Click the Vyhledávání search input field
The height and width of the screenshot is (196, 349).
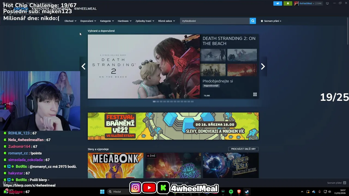pyautogui.click(x=215, y=21)
